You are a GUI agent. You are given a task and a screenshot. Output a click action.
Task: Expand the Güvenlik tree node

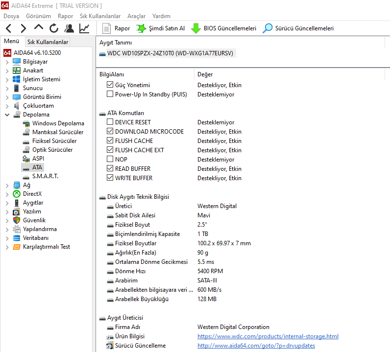7,221
